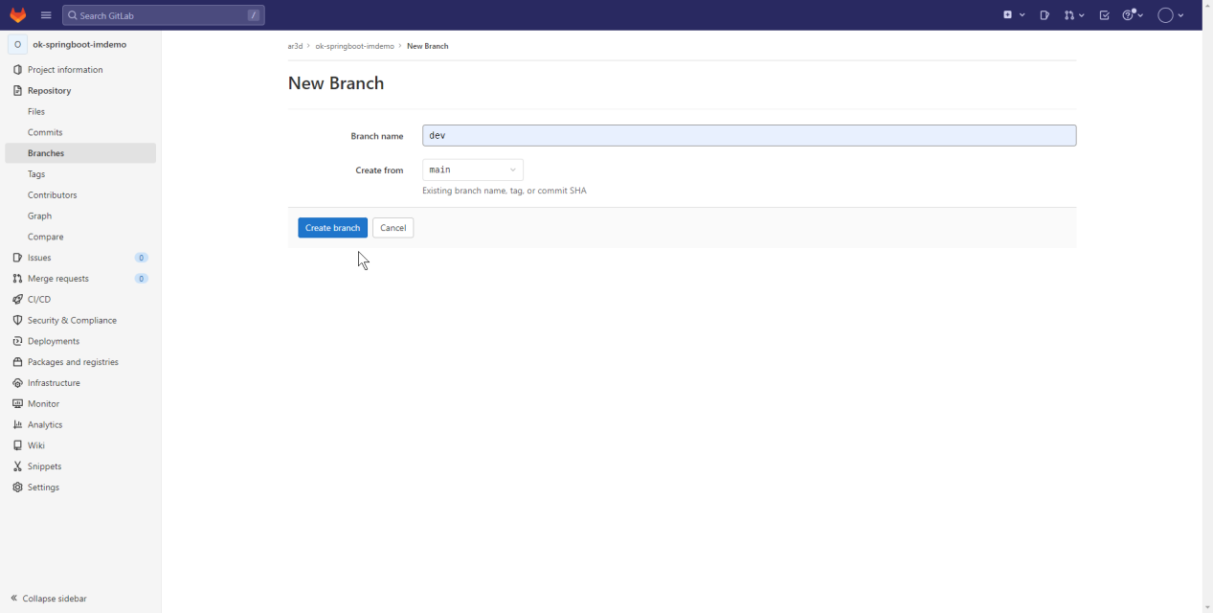Click the Settings gear icon in sidebar

tap(17, 488)
